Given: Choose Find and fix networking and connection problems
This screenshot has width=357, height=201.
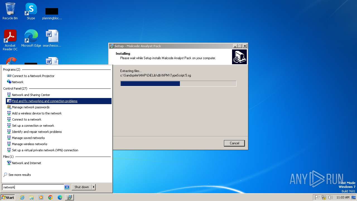Looking at the screenshot, I should (x=59, y=101).
